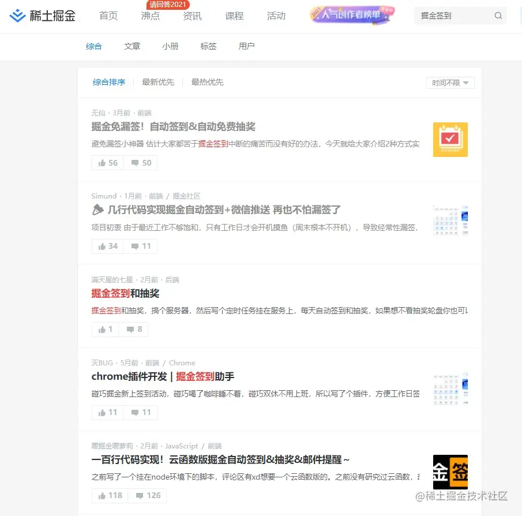Click summary text starting 碰巧掘金新上签到活动
The image size is (522, 516).
256,394
